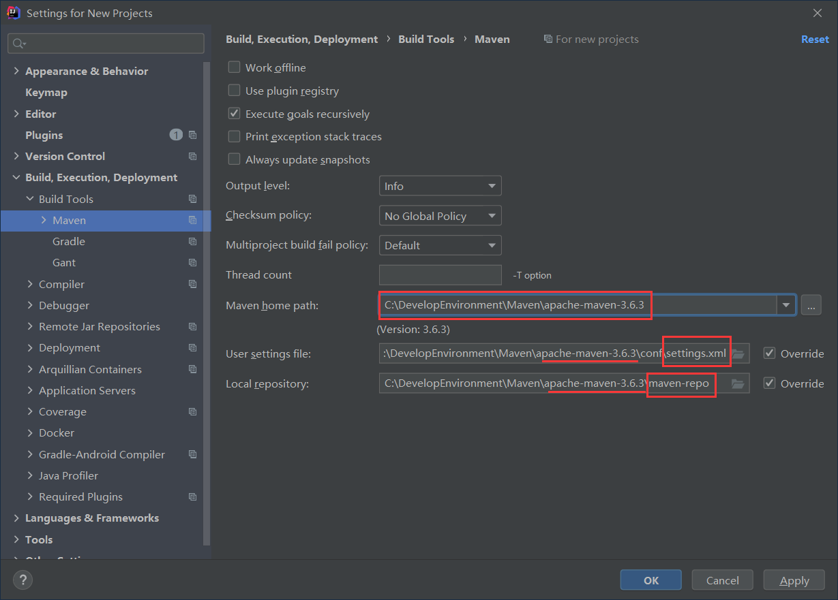The width and height of the screenshot is (838, 600).
Task: Click the Thread count input field
Action: click(x=440, y=275)
